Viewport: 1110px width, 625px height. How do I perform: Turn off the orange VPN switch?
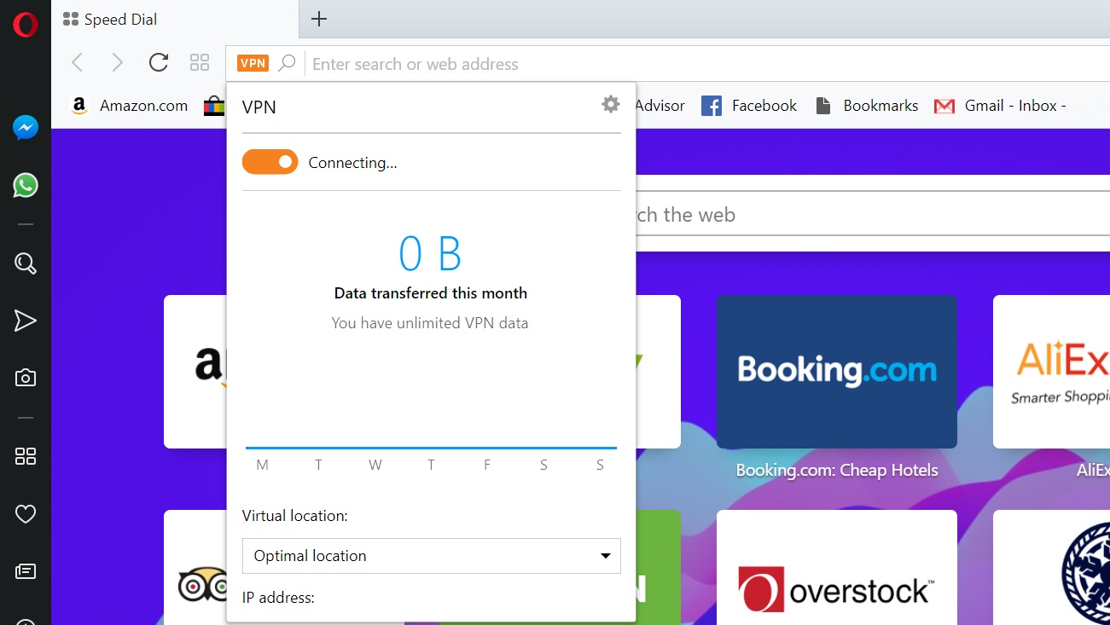pyautogui.click(x=270, y=162)
